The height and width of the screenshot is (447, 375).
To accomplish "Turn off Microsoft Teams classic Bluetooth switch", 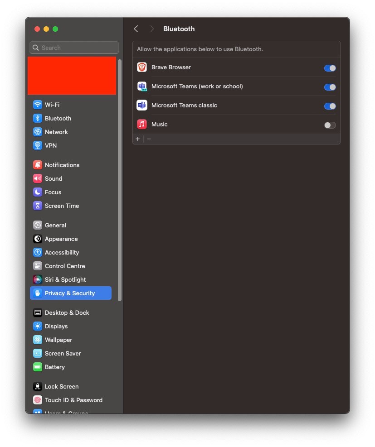I will coord(330,106).
